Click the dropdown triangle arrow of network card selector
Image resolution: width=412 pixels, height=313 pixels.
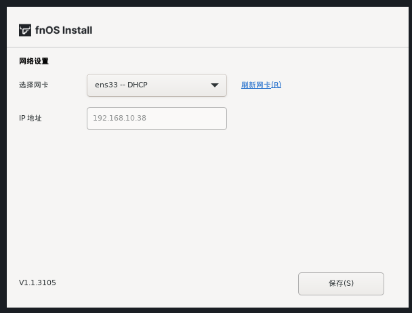click(215, 85)
